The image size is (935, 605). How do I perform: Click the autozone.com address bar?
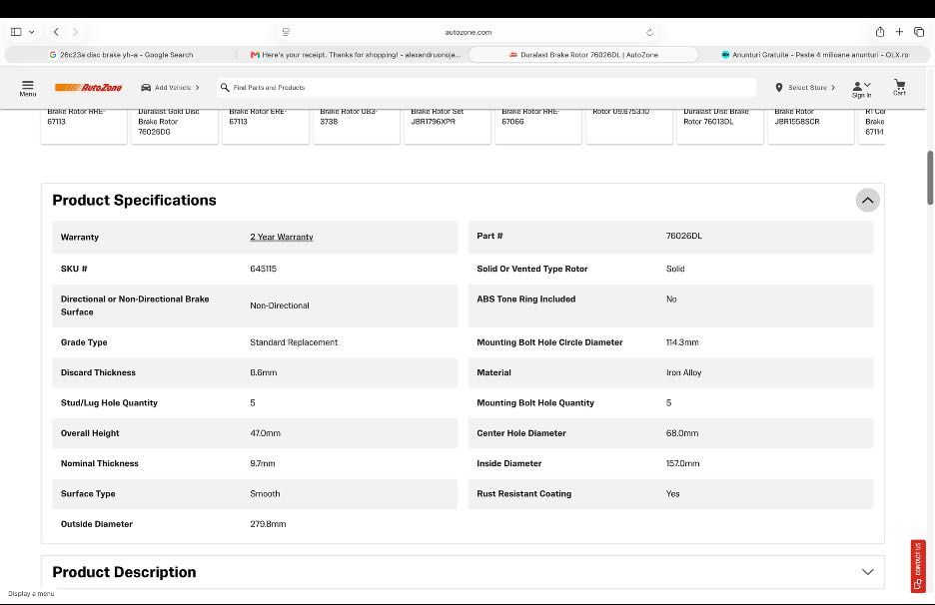468,32
